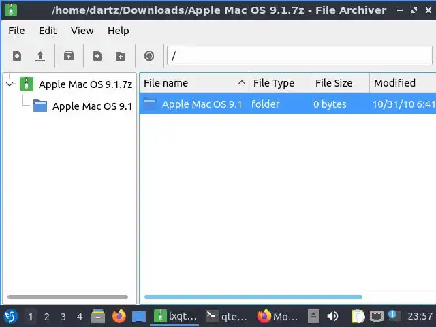This screenshot has width=436, height=327.
Task: Click the Extract archive toolbar icon
Action: pyautogui.click(x=69, y=56)
